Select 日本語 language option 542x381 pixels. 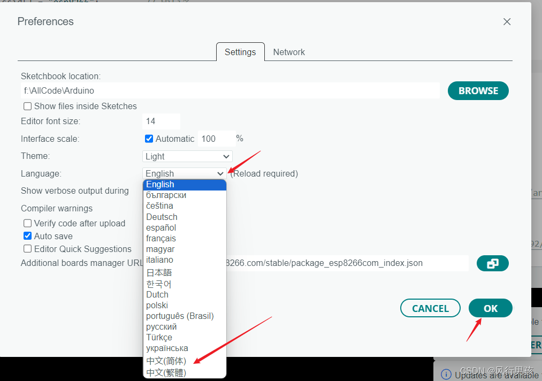click(x=158, y=272)
